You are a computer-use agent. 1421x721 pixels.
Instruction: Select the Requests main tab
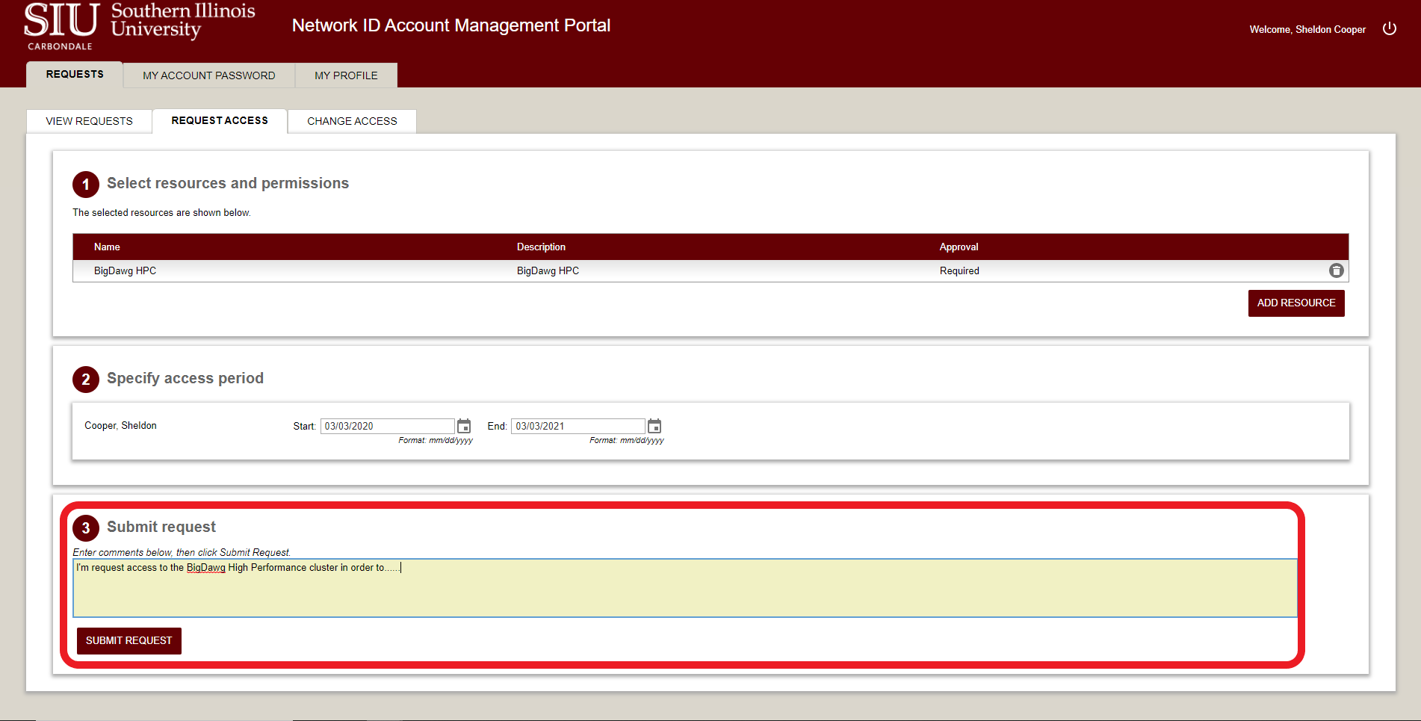tap(75, 74)
